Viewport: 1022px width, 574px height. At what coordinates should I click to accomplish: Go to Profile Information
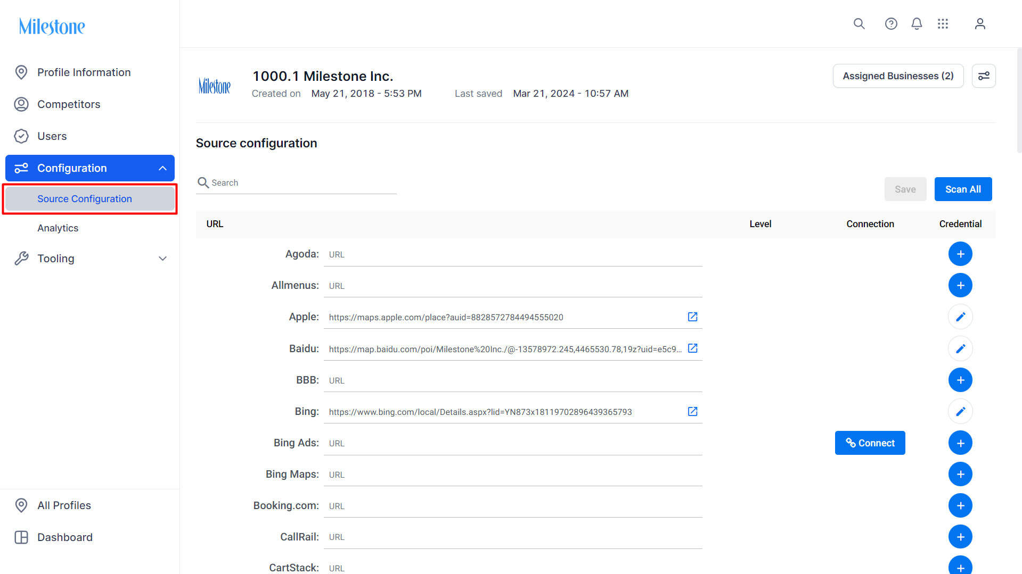click(x=90, y=72)
